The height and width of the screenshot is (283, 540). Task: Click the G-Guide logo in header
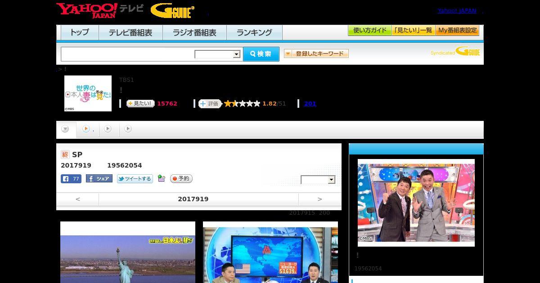[x=172, y=10]
